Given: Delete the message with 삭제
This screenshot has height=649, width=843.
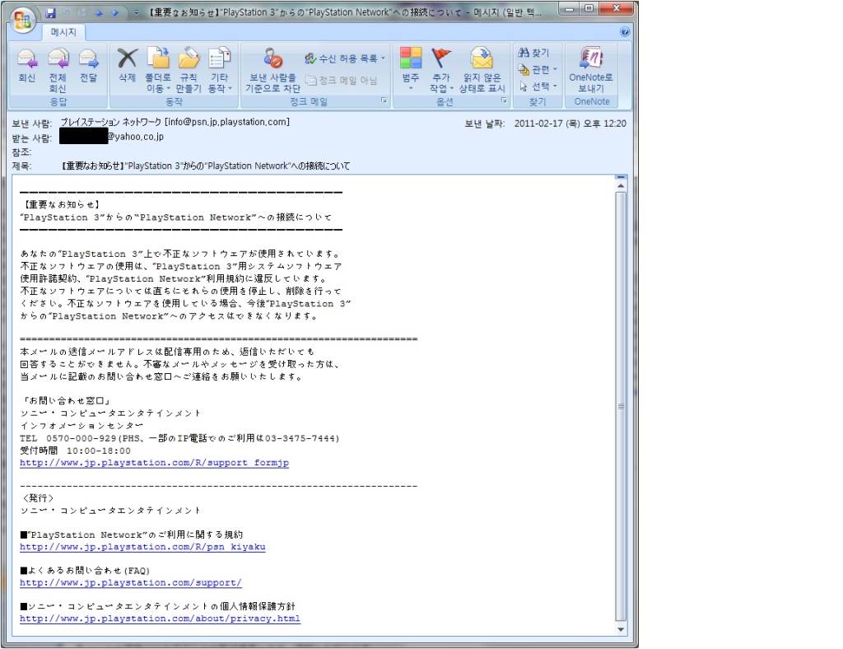Looking at the screenshot, I should [x=127, y=66].
